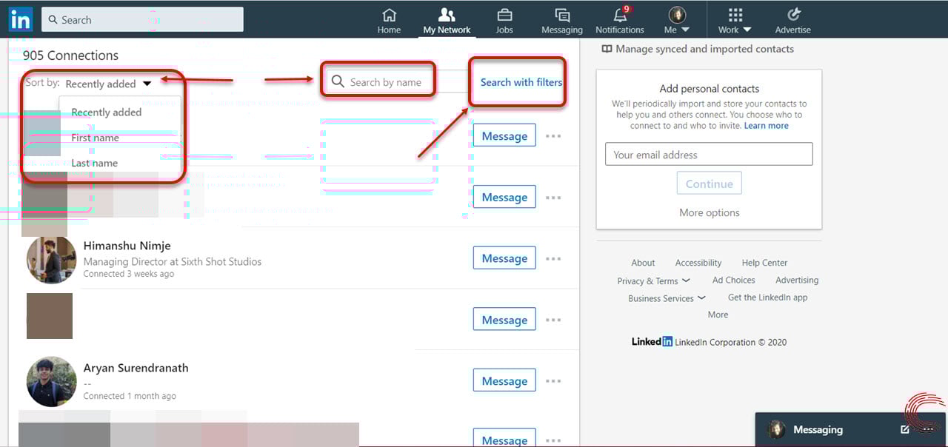Choose the Recently added sort option
This screenshot has height=447, width=948.
point(107,112)
